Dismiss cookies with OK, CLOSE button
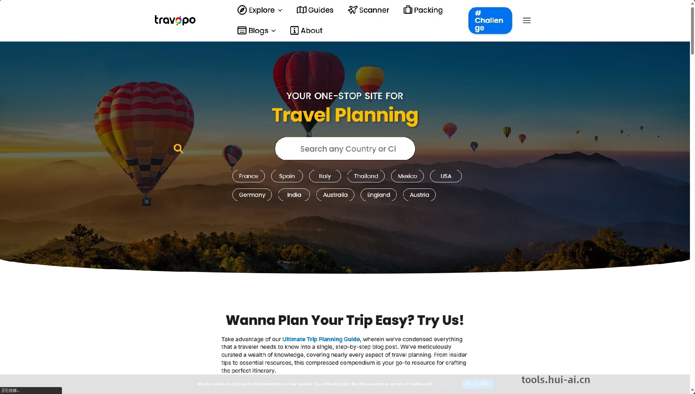695x394 pixels. (x=477, y=384)
